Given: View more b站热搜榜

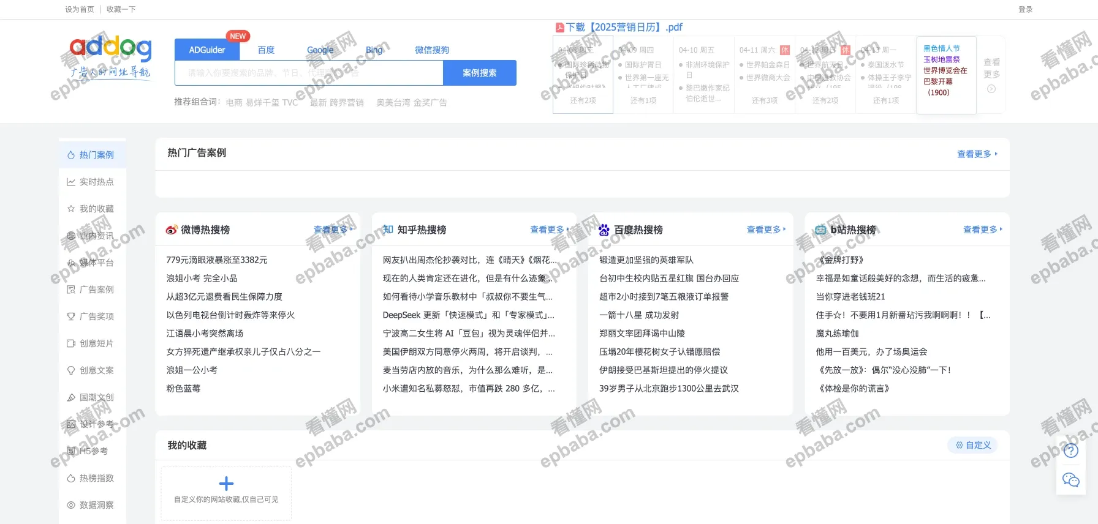Looking at the screenshot, I should click(983, 230).
